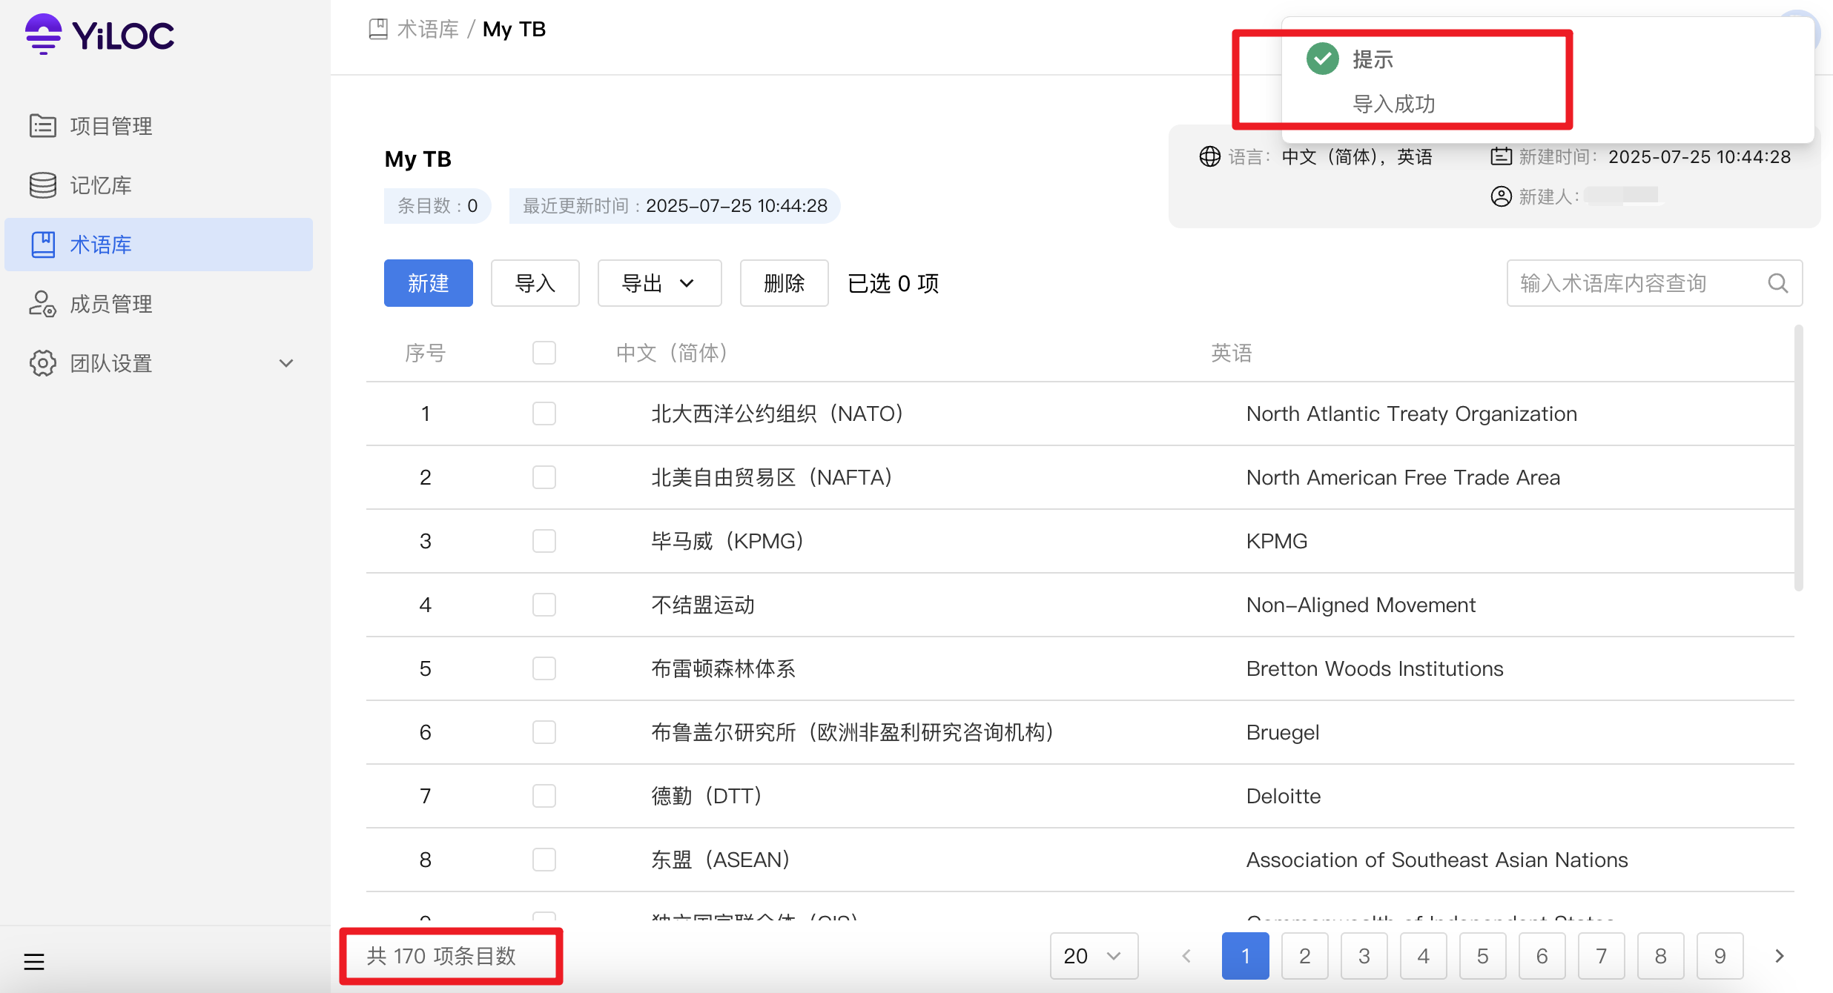
Task: Click North Atlantic Treaty Organization cell
Action: pos(1412,414)
